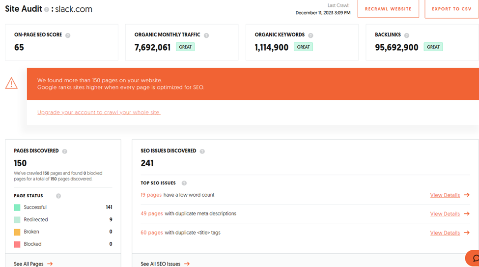The image size is (479, 267).
Task: Click the Page Status help icon
Action: point(58,196)
